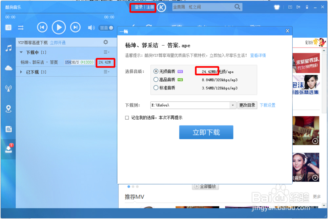
Task: Check 记住我的选择，本次不再提示
Action: [127, 118]
